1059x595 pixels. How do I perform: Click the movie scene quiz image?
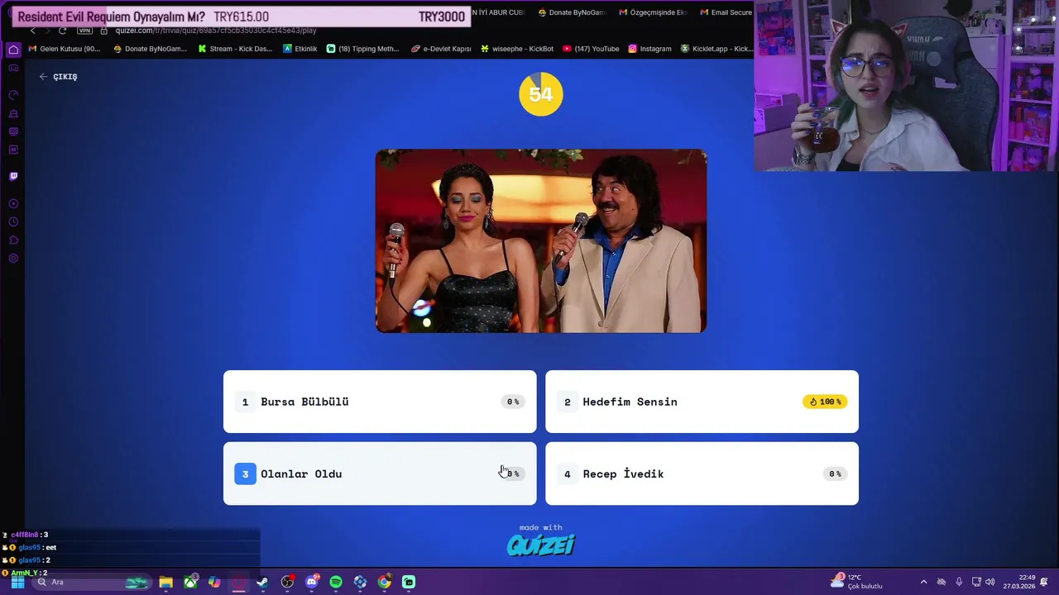pos(541,241)
